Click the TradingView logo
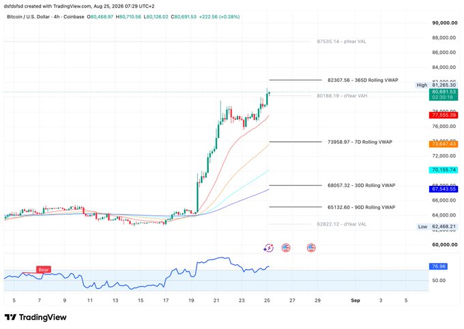The height and width of the screenshot is (329, 464). pyautogui.click(x=35, y=317)
